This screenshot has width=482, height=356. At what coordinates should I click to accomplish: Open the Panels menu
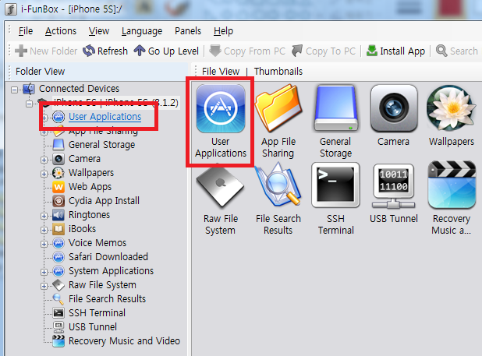click(x=188, y=31)
